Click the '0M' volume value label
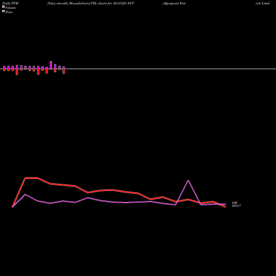Image resolution: width=276 pixels, height=276 pixels. click(x=235, y=203)
